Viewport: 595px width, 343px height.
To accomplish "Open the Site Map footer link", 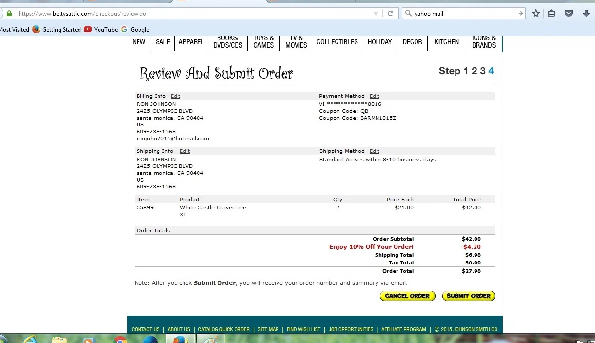I will click(x=268, y=330).
